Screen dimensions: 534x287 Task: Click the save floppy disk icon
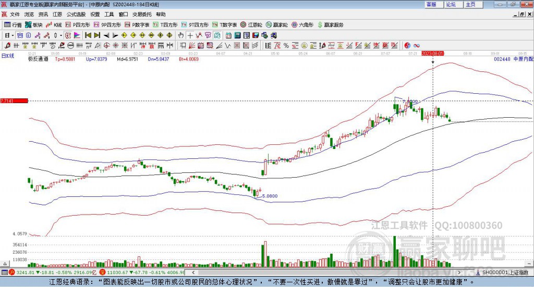pyautogui.click(x=256, y=35)
